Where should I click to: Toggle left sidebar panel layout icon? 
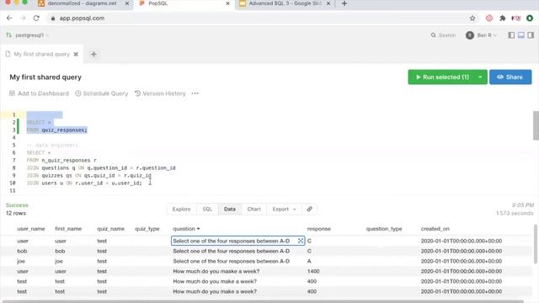pyautogui.click(x=511, y=35)
